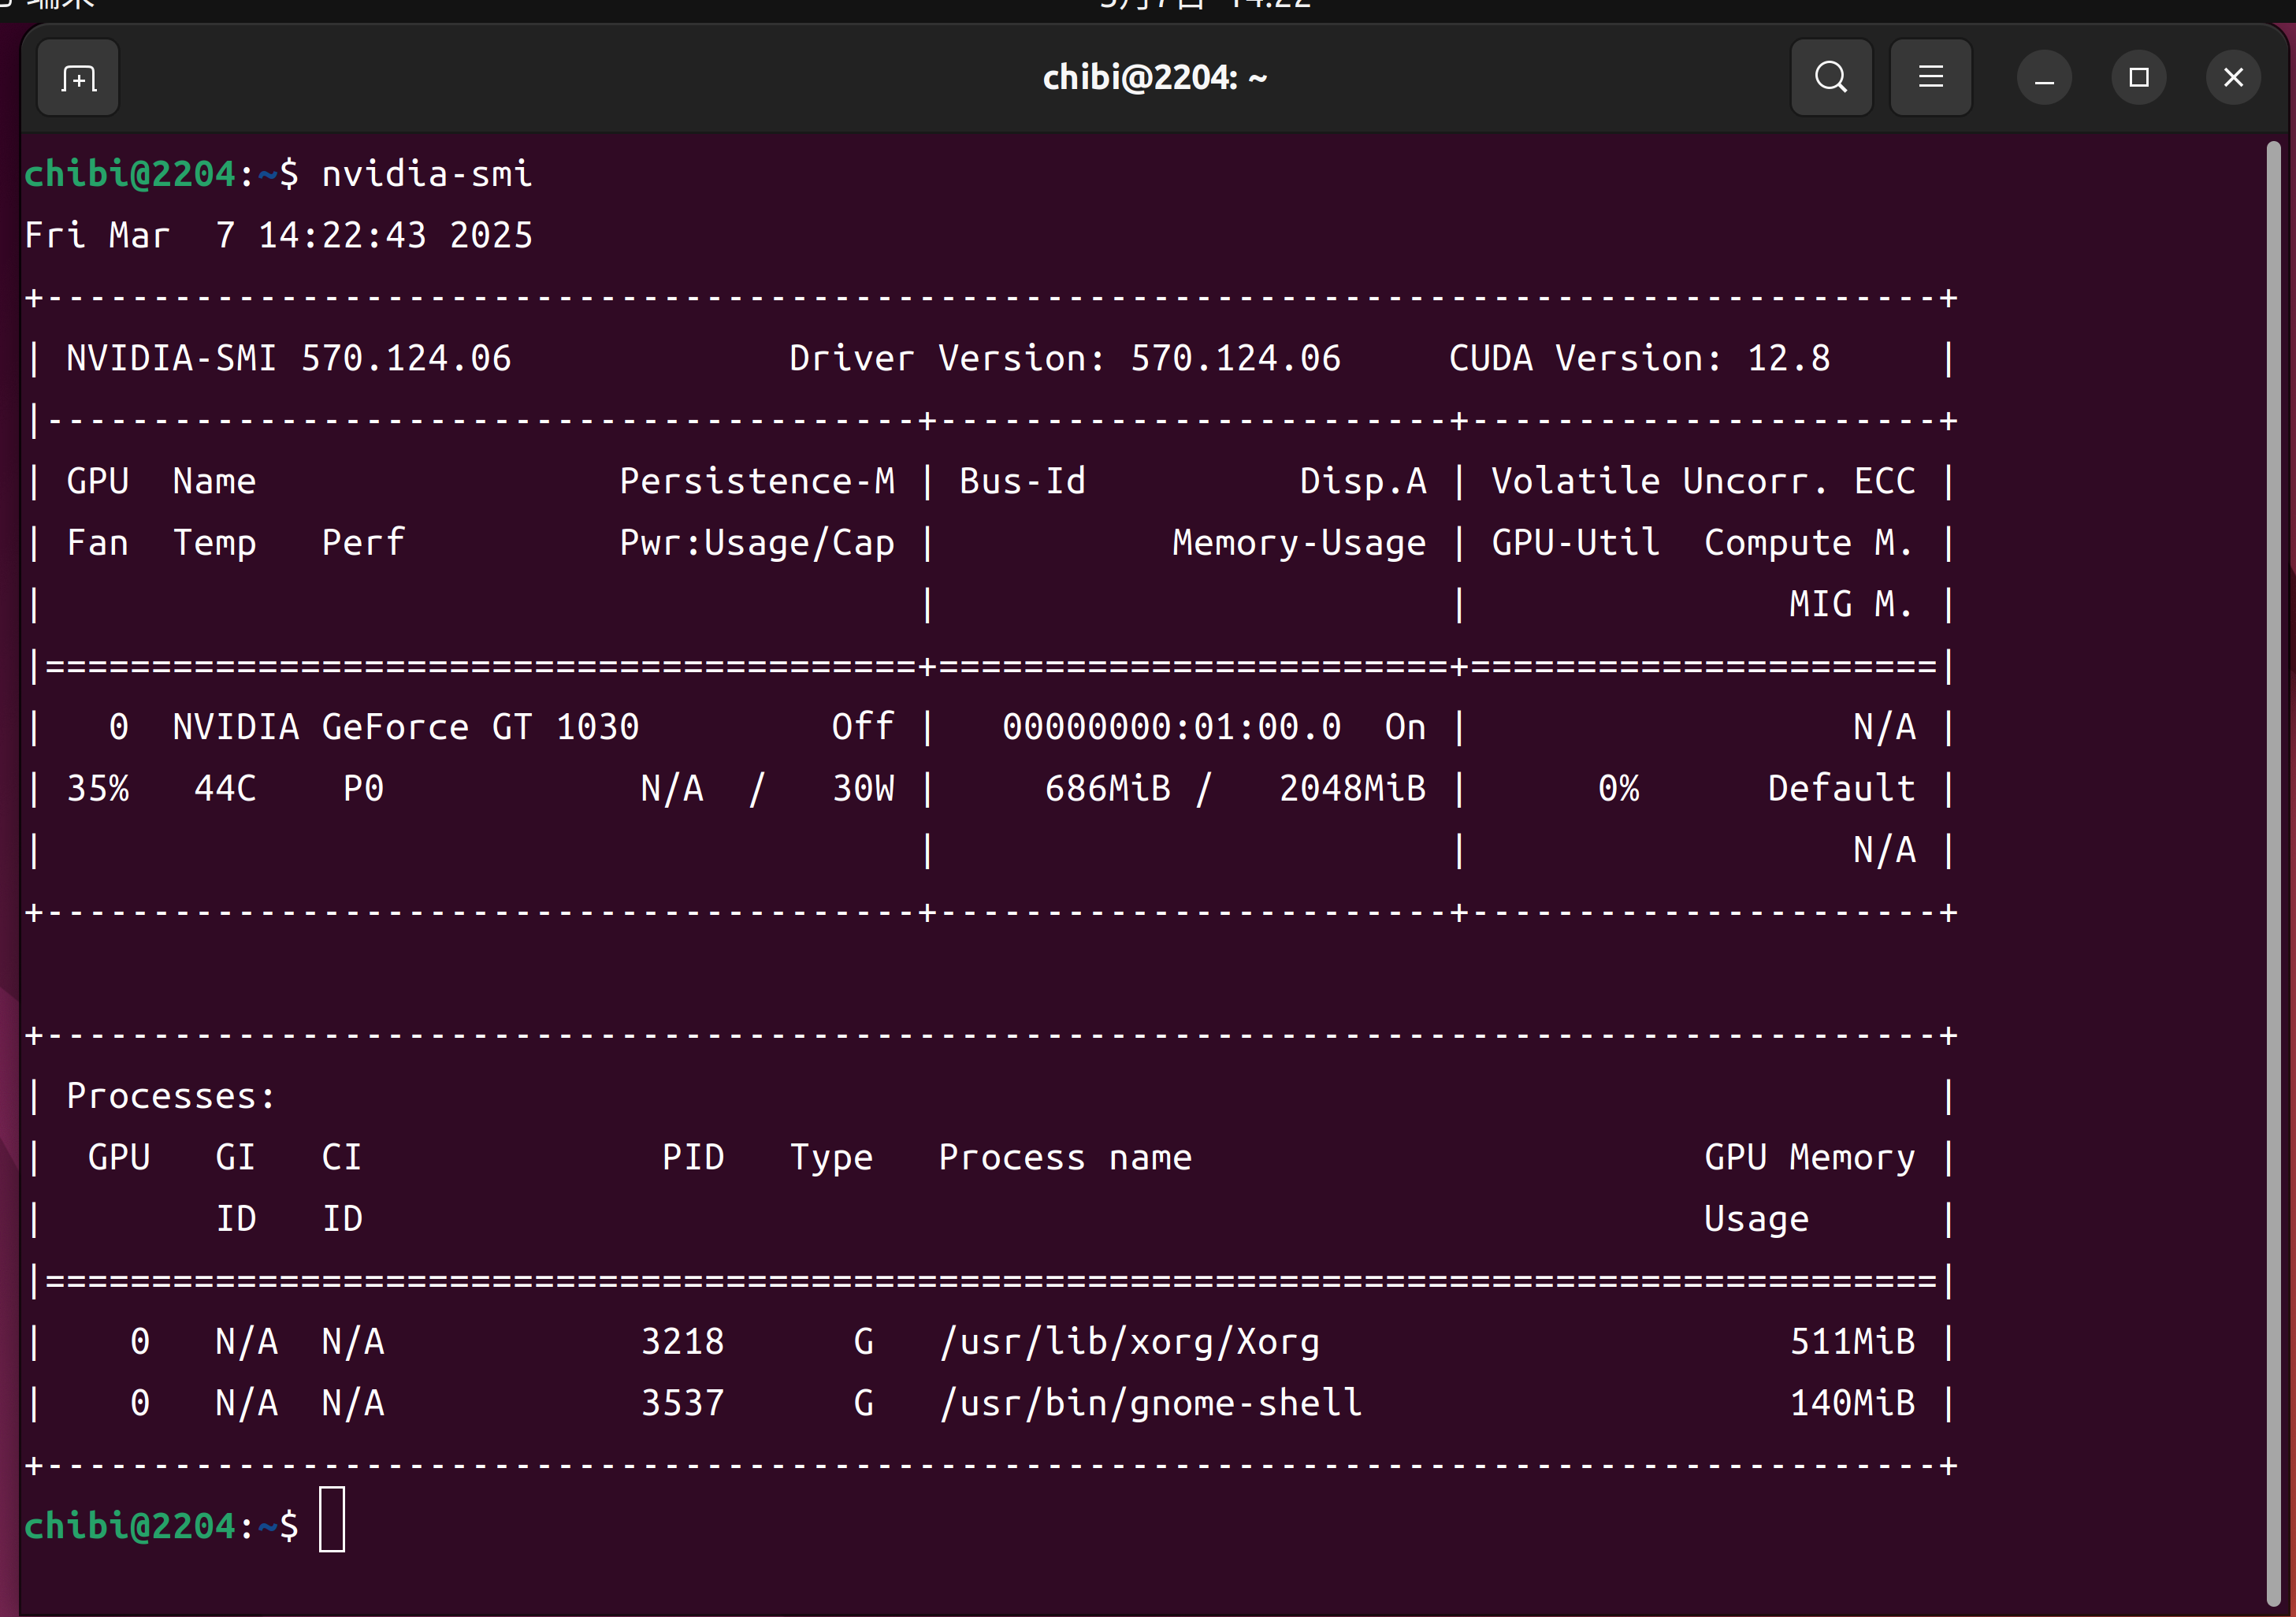This screenshot has height=1617, width=2296.
Task: Click the 44C temperature reading
Action: pyautogui.click(x=225, y=789)
